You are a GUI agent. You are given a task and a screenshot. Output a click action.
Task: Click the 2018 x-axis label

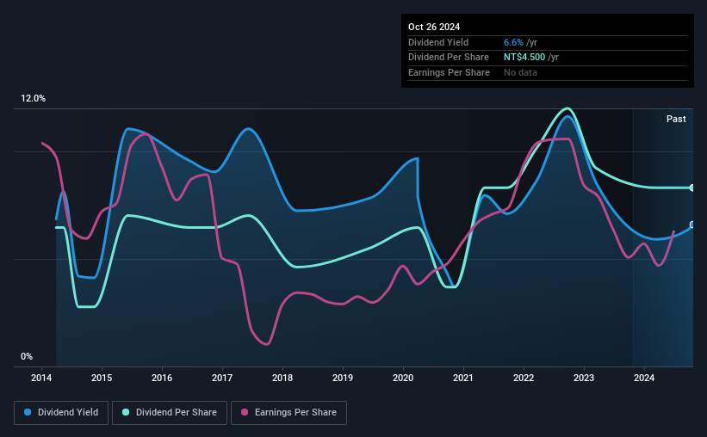click(x=282, y=378)
